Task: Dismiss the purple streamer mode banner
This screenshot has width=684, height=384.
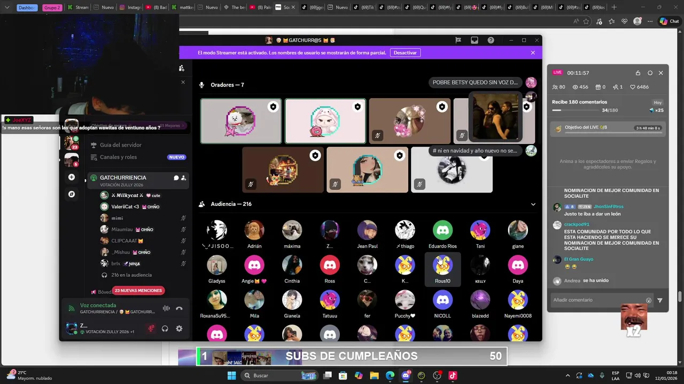Action: coord(533,53)
